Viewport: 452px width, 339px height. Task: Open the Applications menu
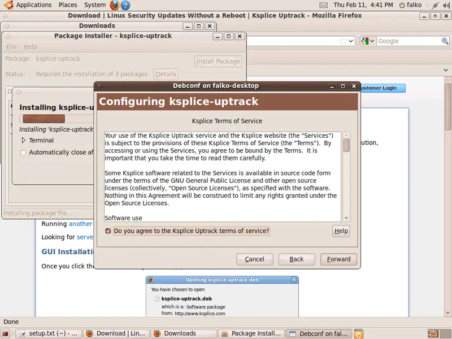(x=34, y=5)
